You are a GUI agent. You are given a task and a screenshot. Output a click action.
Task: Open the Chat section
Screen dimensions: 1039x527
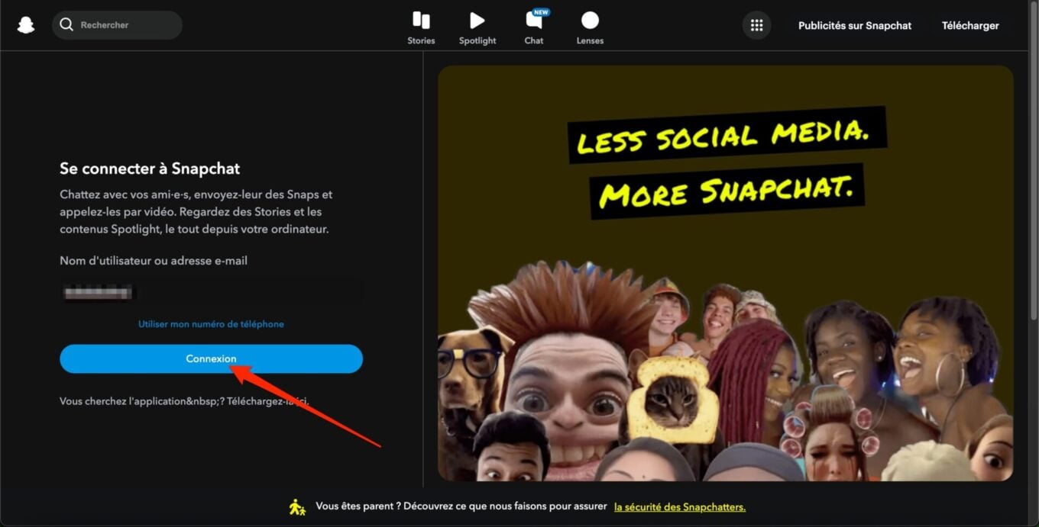(x=534, y=28)
